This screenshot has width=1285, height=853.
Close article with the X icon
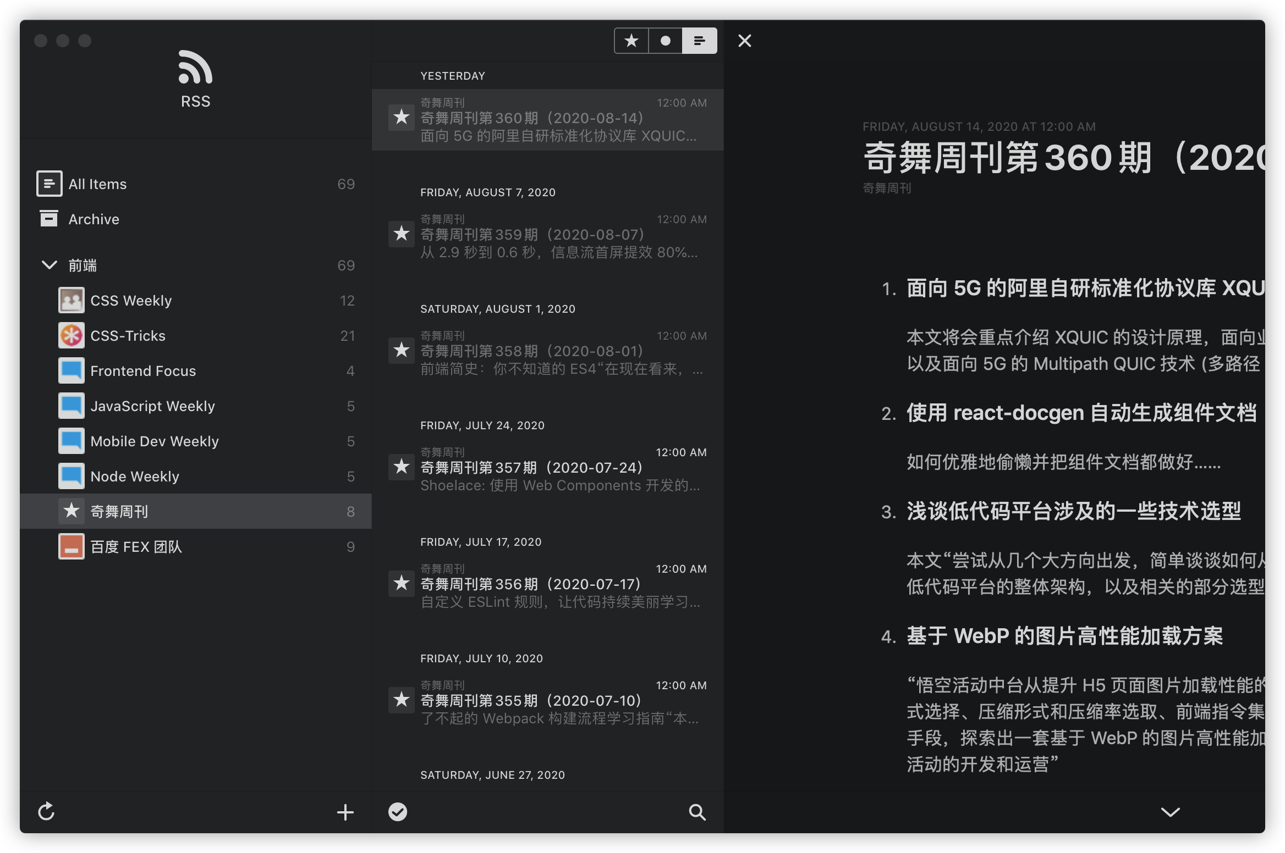744,41
